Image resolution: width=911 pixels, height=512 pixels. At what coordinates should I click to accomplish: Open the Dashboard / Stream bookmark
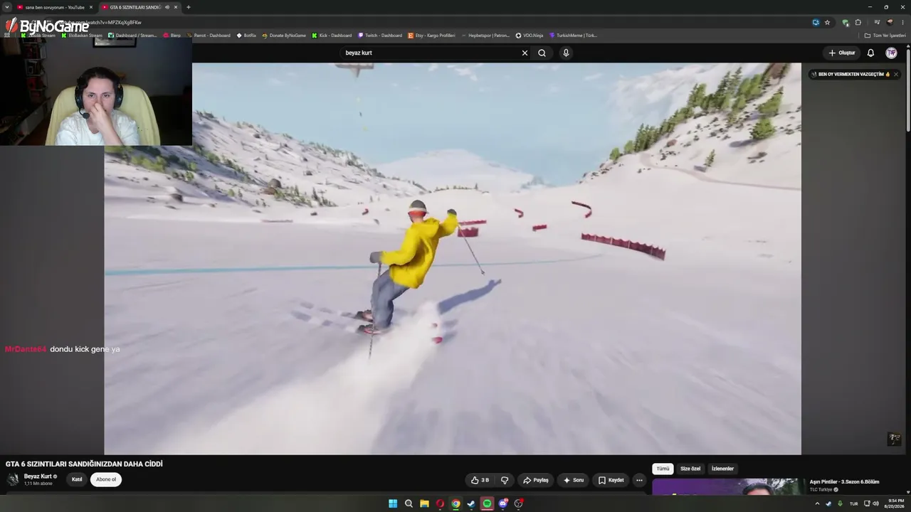click(x=132, y=36)
